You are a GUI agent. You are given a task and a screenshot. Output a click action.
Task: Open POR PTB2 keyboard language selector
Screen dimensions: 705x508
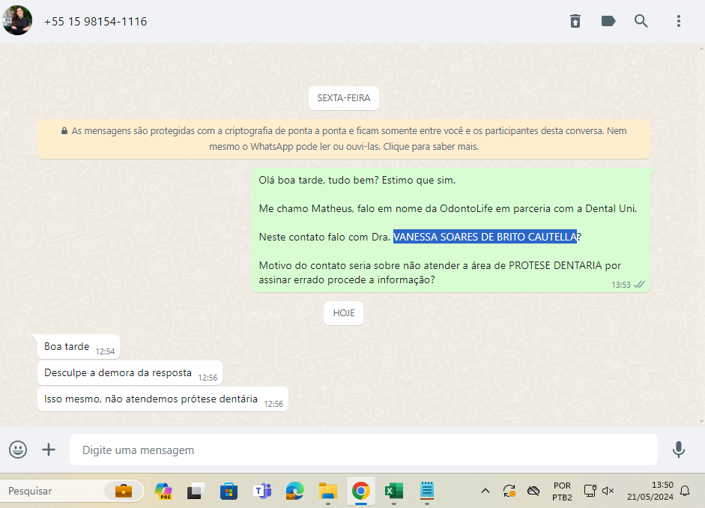[x=562, y=492]
